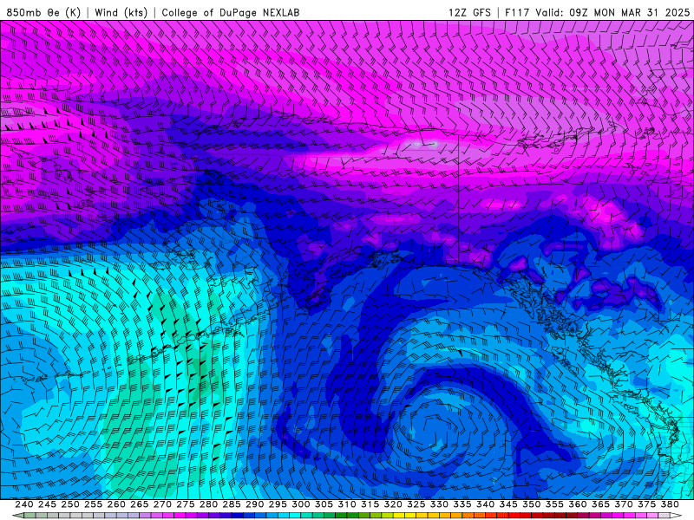Click the 350 color scale label
The width and height of the screenshot is (694, 520).
pyautogui.click(x=531, y=504)
